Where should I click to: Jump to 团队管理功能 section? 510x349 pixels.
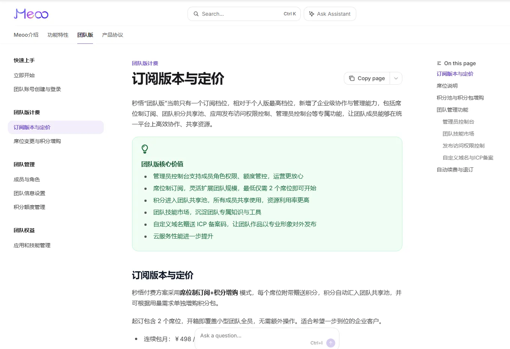(x=453, y=110)
